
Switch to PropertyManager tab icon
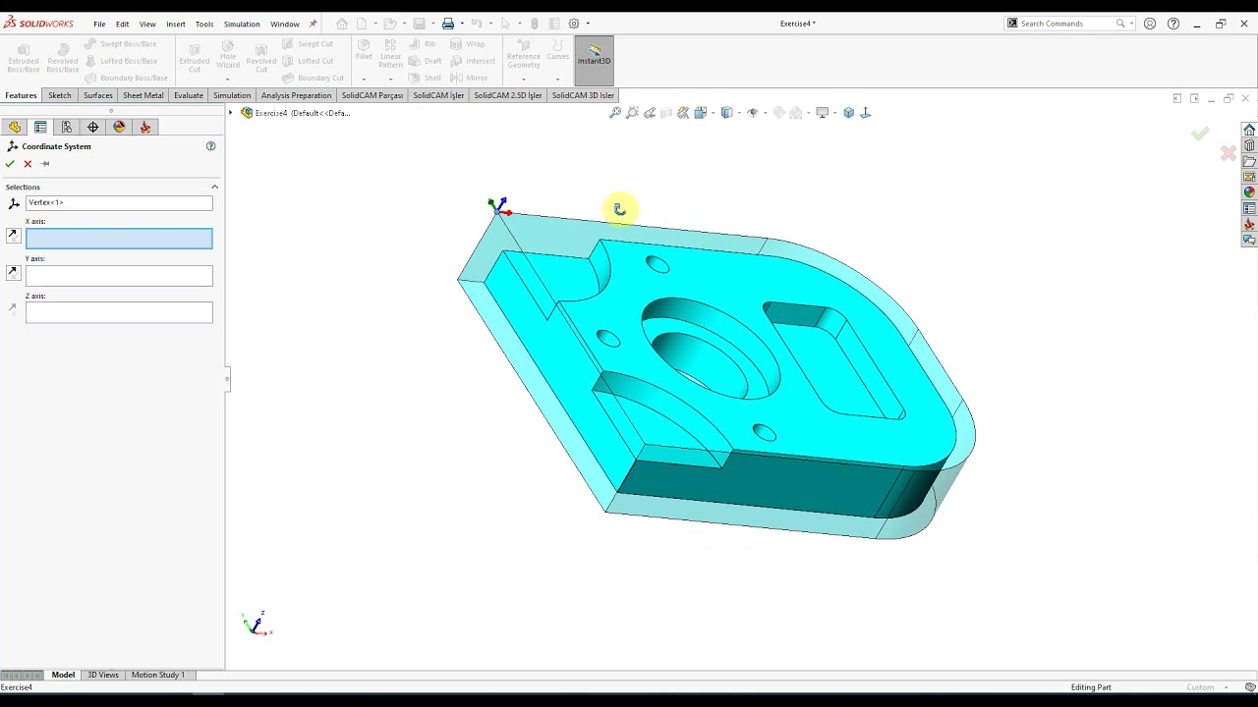tap(40, 127)
